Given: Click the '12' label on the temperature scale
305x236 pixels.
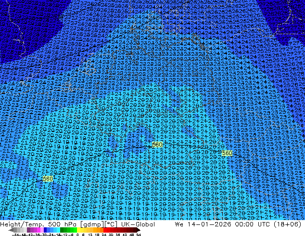Looking at the screenshot, I should point(90,235).
